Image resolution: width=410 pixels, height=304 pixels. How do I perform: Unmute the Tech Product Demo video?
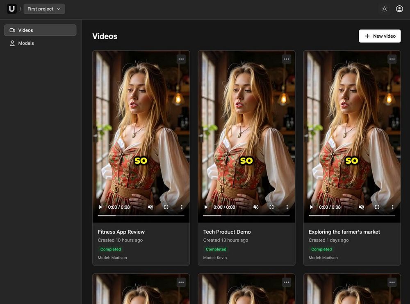(x=256, y=207)
